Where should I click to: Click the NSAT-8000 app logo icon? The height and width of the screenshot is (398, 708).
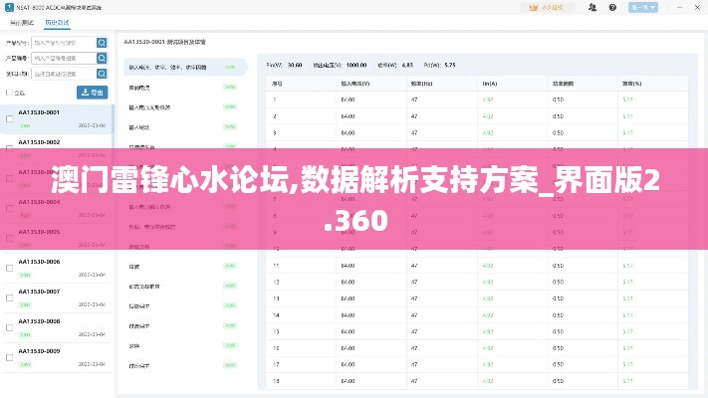point(9,7)
